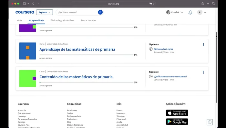Reload the page with the refresh icon
The height and width of the screenshot is (128, 226).
tap(154, 4)
